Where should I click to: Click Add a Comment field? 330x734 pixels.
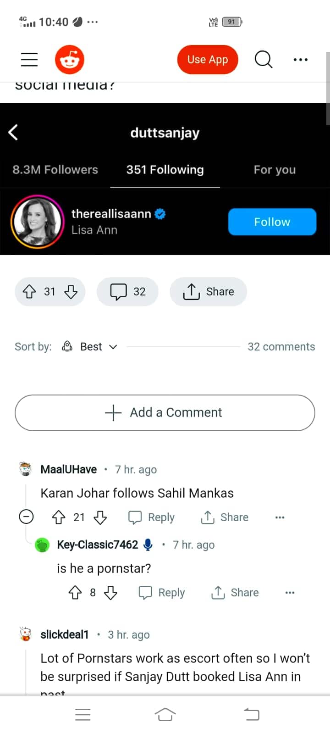[x=165, y=413]
